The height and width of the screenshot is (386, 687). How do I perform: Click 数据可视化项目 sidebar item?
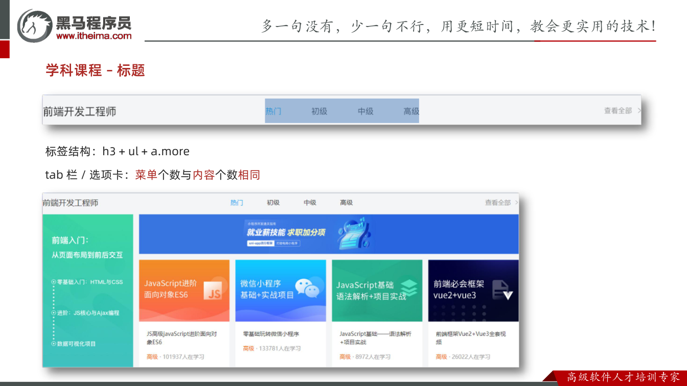pyautogui.click(x=77, y=344)
